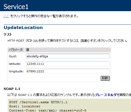Viewport: 131px width, 112px height.
Task: Select the POST /Service1.asmx HTTP/1.1 line
Action: [x=38, y=102]
